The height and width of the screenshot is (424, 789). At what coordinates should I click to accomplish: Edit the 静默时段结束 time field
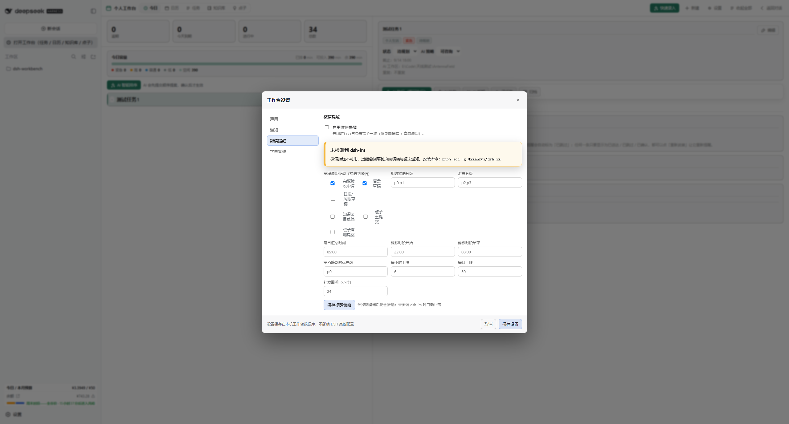point(490,252)
